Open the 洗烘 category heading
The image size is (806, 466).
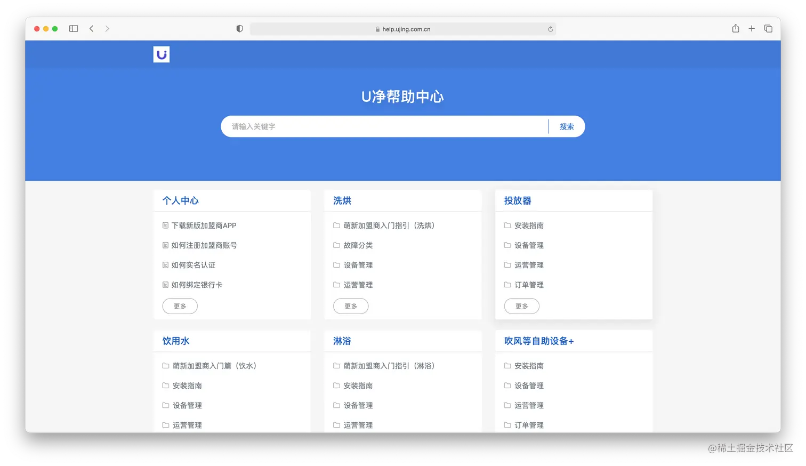point(342,200)
